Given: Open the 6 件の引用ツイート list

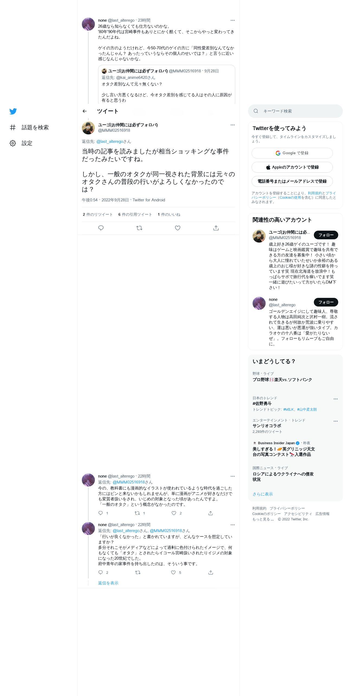Looking at the screenshot, I should coord(135,214).
